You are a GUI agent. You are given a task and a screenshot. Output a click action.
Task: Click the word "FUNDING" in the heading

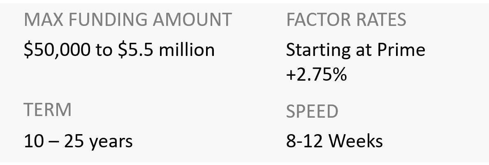click(x=109, y=20)
